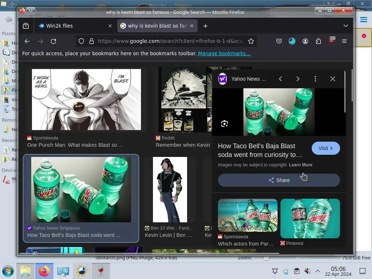Go back using Firefox back arrow
Viewport: 372px width, 279px height.
tap(27, 41)
